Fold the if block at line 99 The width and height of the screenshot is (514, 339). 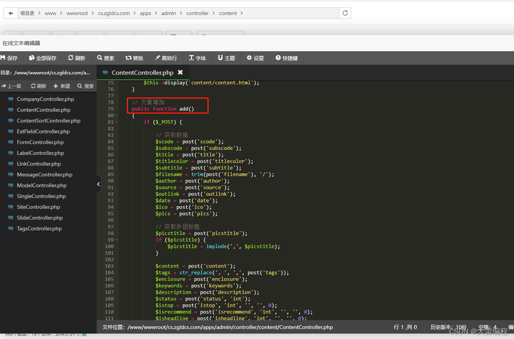(116, 240)
